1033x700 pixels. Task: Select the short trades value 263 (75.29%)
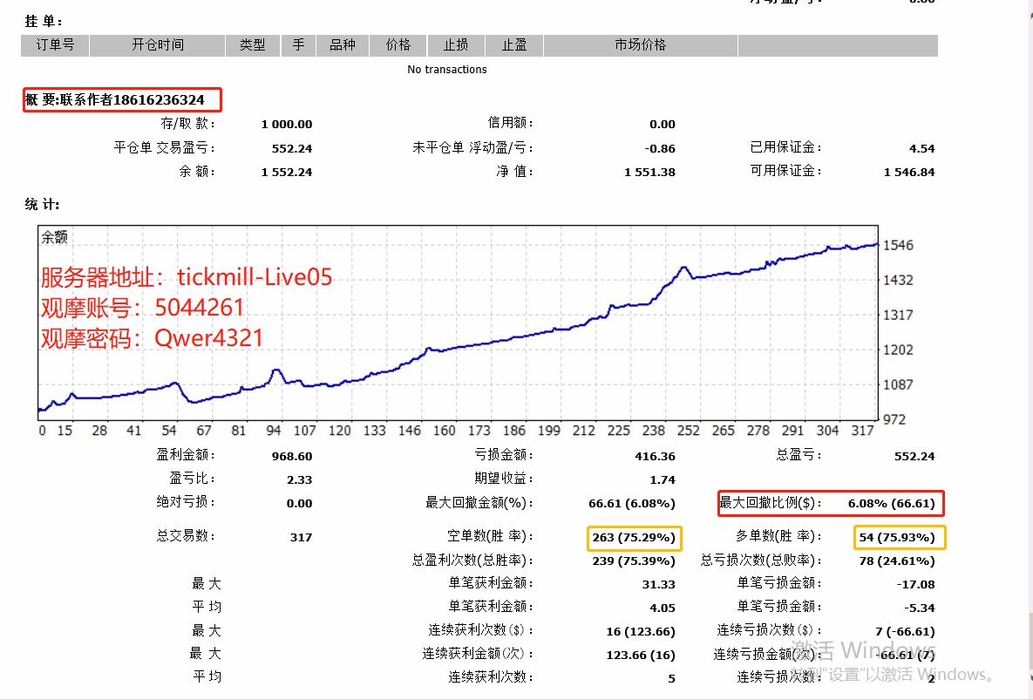tap(634, 537)
